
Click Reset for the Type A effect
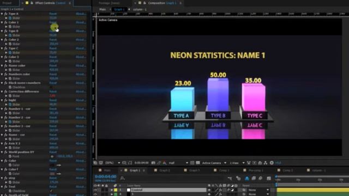pyautogui.click(x=53, y=14)
